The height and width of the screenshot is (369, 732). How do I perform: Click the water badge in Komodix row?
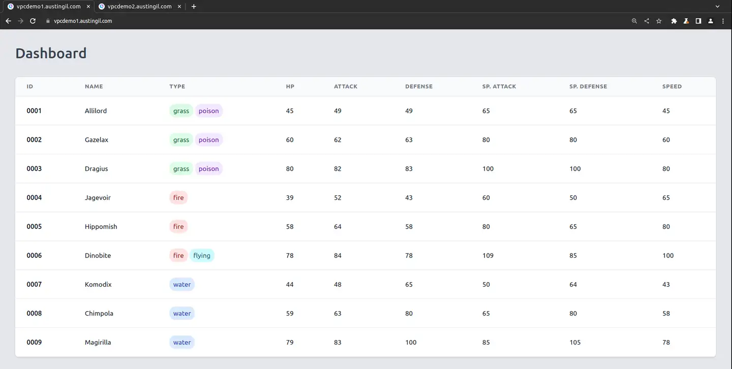(182, 285)
